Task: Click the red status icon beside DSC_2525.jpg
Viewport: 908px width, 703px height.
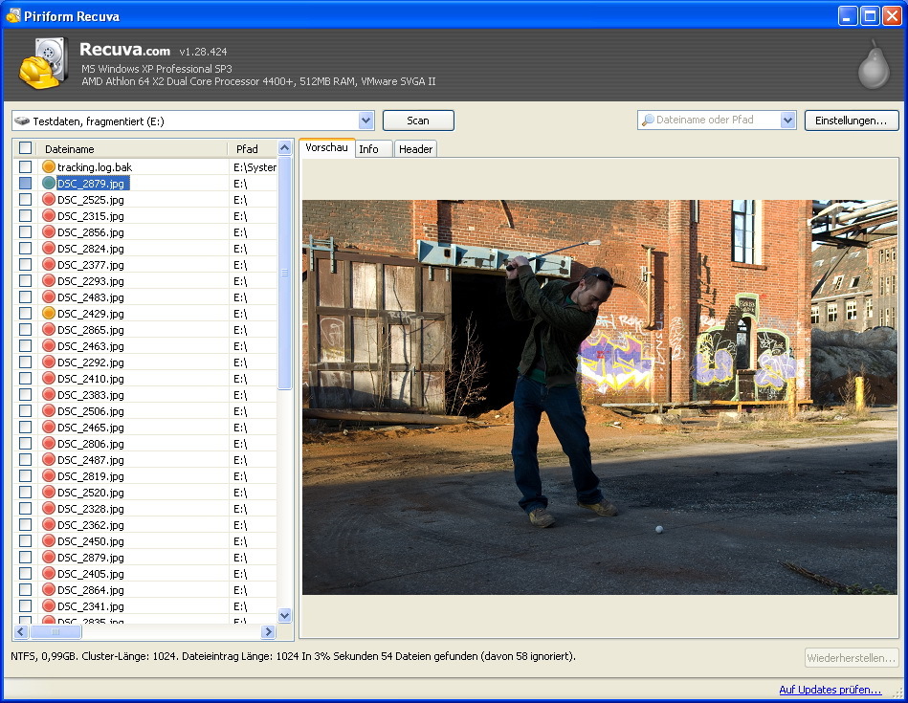Action: point(49,200)
